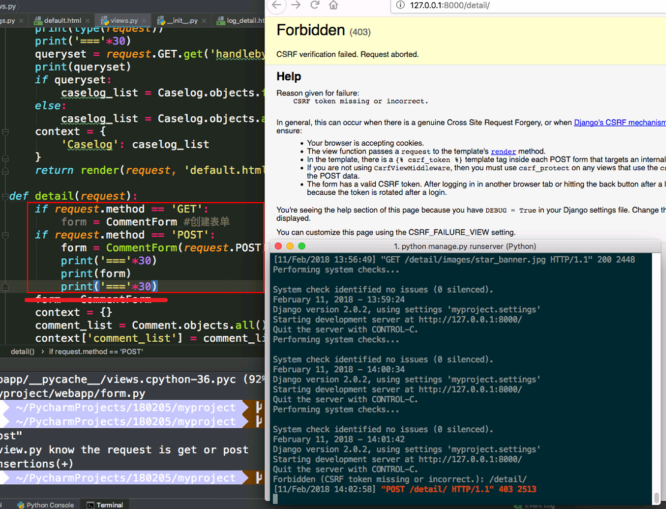666x509 pixels.
Task: Open the render method link
Action: [x=504, y=152]
